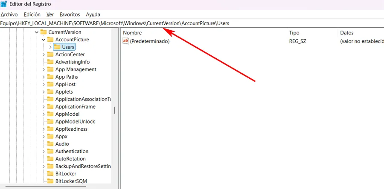Expand the Users key
Image resolution: width=384 pixels, height=189 pixels.
pos(50,47)
